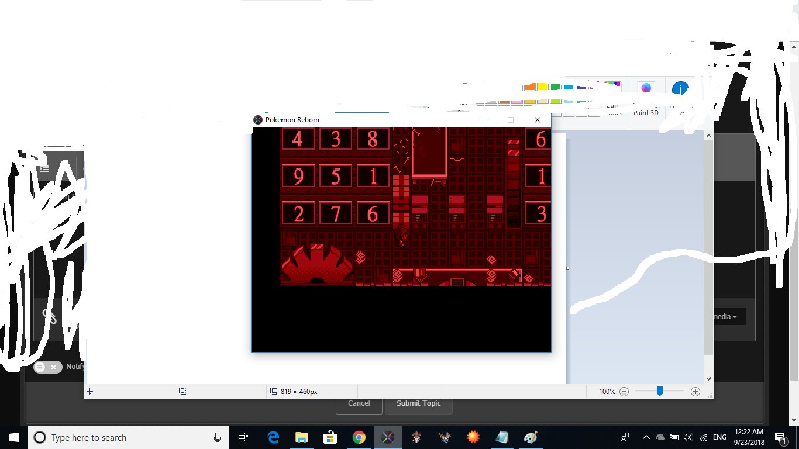The width and height of the screenshot is (799, 449).
Task: Click the number 4 tile in the game
Action: (x=298, y=139)
